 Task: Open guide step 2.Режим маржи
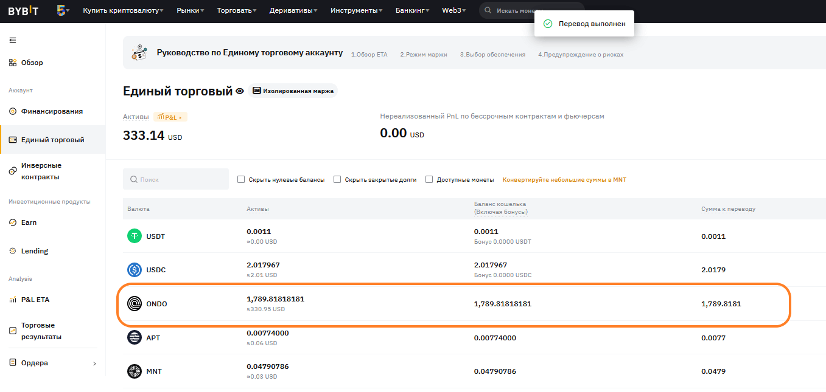point(424,55)
